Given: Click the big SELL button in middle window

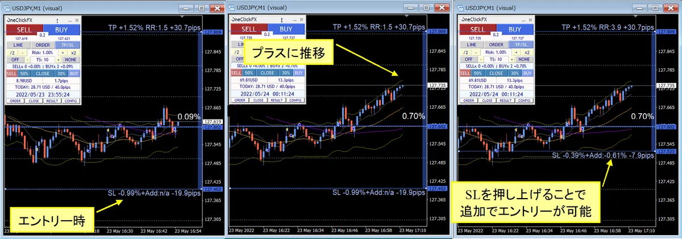Looking at the screenshot, I should (248, 30).
